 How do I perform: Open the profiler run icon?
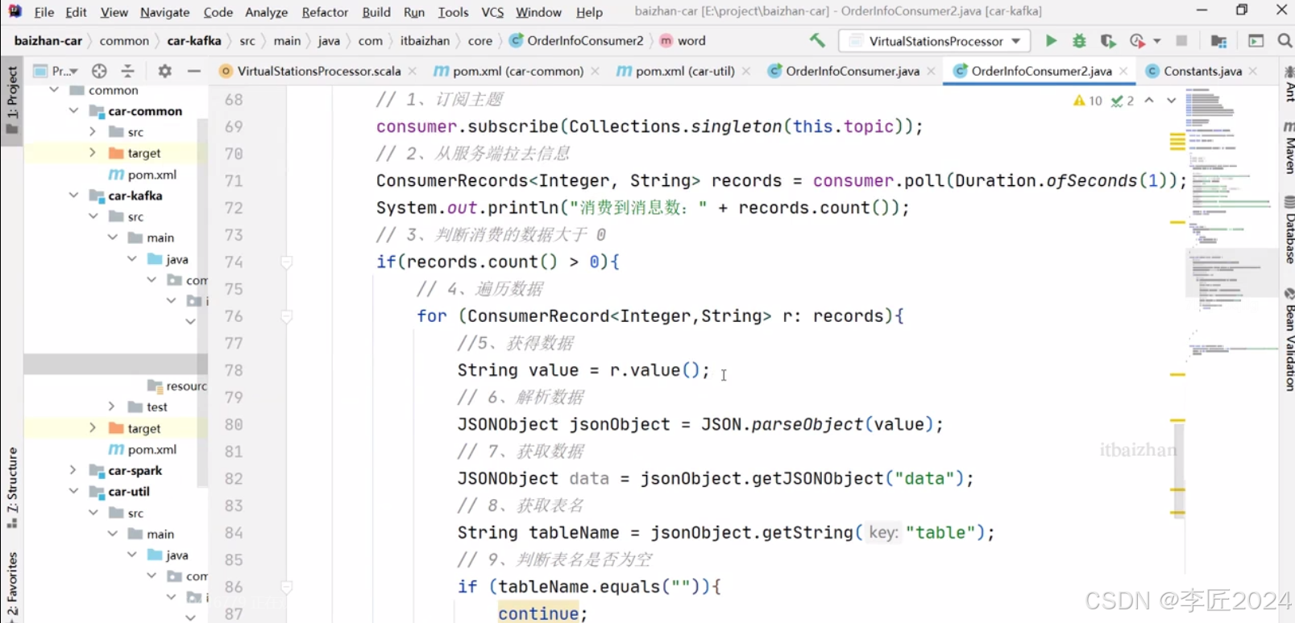point(1137,40)
